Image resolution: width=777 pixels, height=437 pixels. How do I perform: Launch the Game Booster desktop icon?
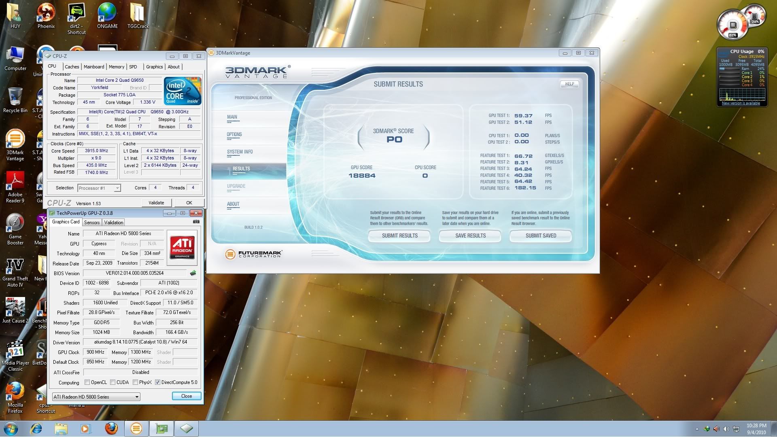tap(15, 229)
